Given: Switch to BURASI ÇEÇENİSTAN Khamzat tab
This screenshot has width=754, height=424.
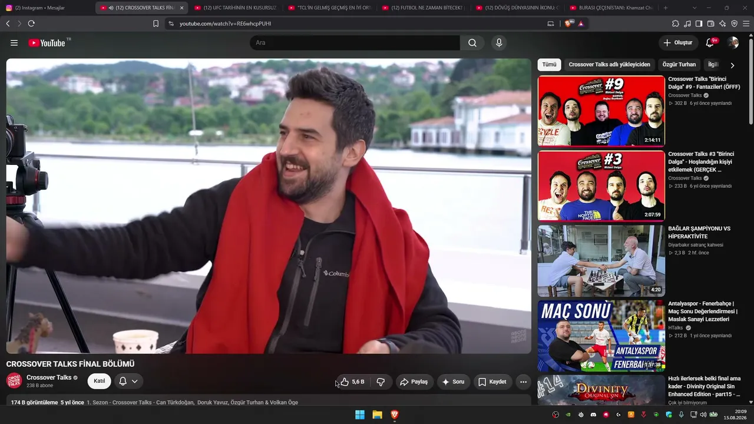Looking at the screenshot, I should click(x=611, y=8).
